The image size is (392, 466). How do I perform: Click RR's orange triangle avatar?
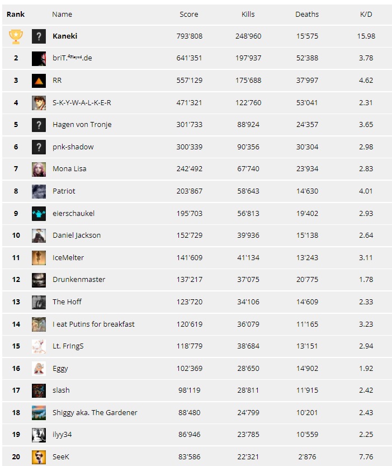(39, 81)
